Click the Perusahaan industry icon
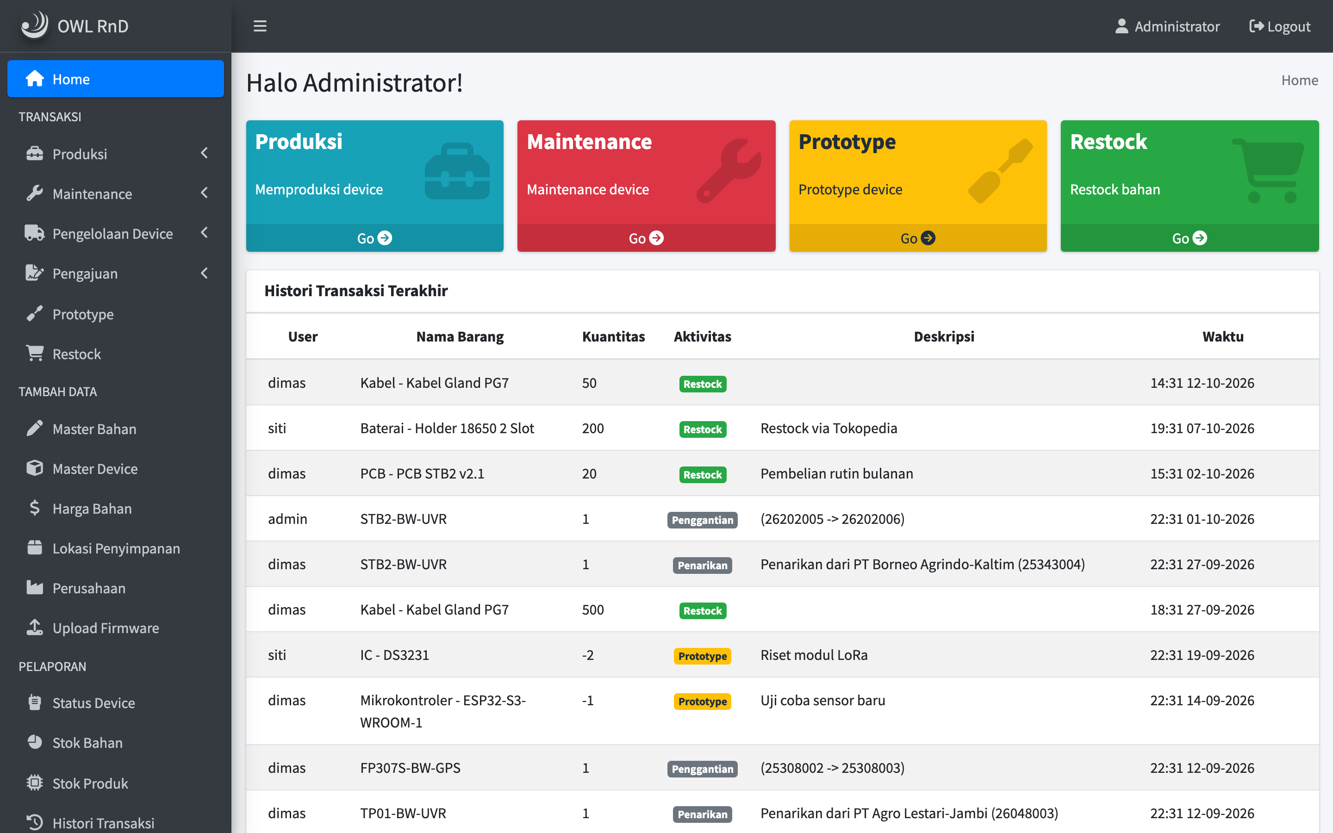The image size is (1333, 833). pos(35,587)
